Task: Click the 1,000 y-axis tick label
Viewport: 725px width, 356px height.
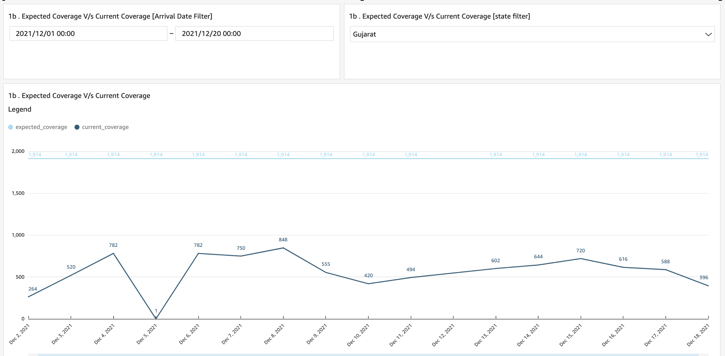Action: (x=18, y=235)
